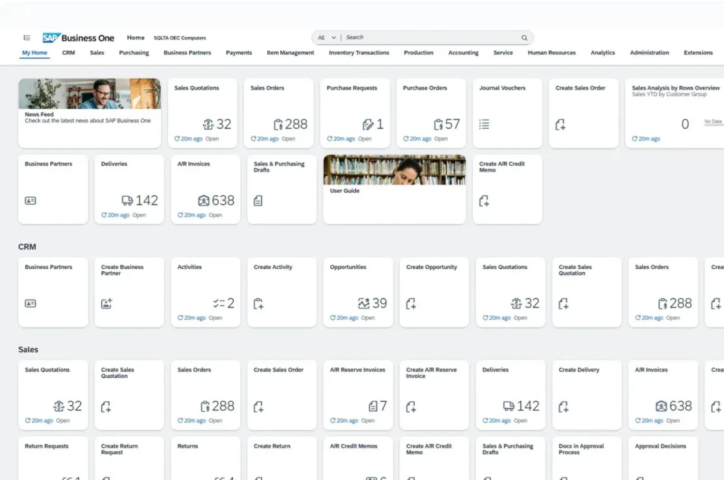Open the Purchasing menu
Screen dimensions: 724x480
point(134,53)
